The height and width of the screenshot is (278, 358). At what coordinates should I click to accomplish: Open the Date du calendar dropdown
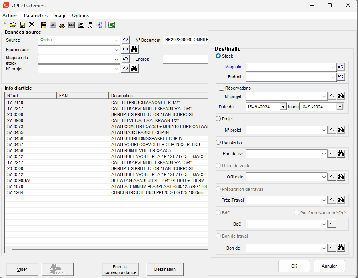click(283, 106)
